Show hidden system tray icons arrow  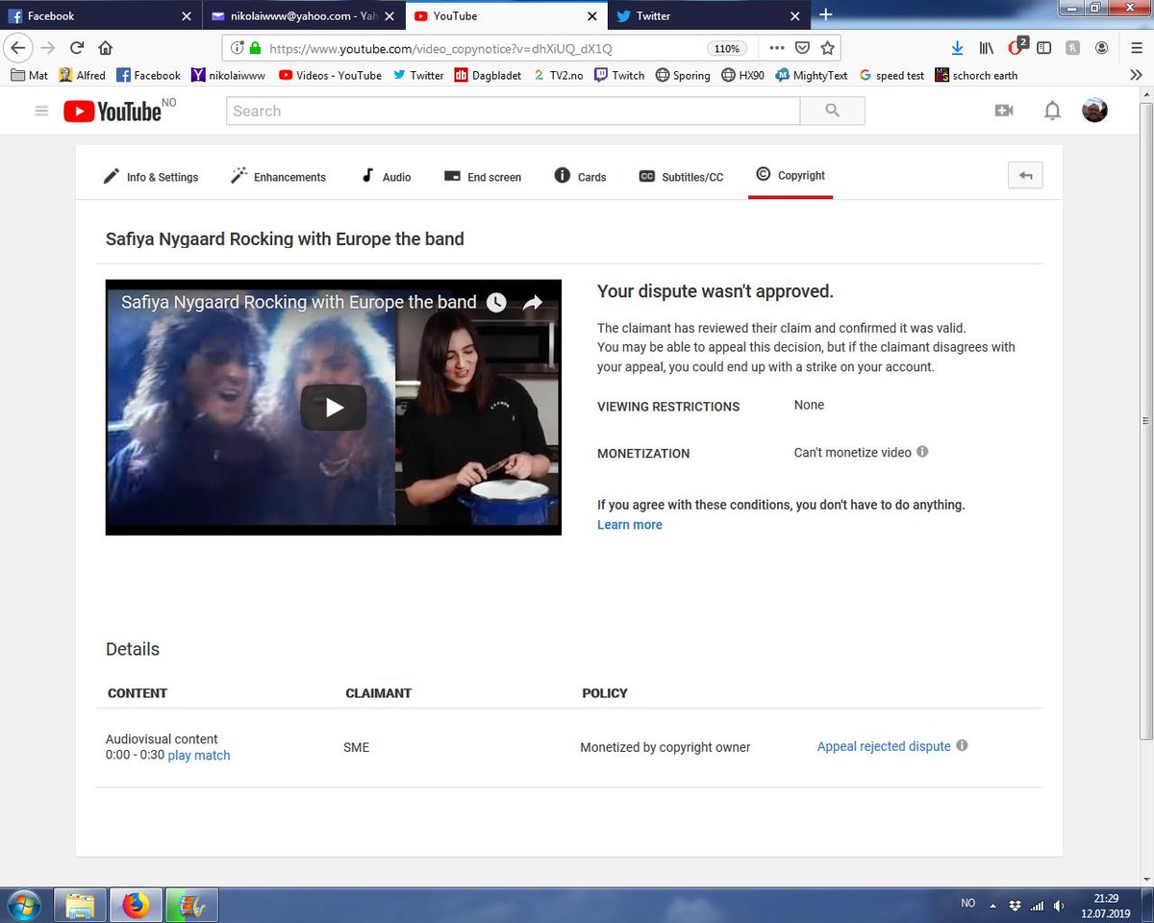(x=992, y=906)
